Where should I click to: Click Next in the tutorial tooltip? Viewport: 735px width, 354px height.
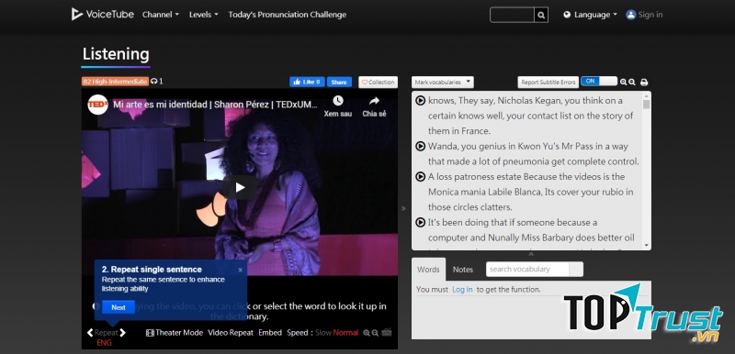119,307
